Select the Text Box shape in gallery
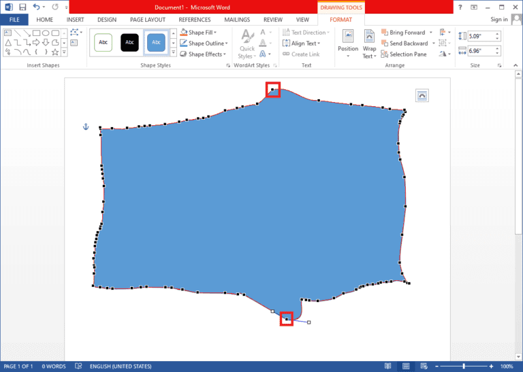523x372 pixels. click(7, 33)
